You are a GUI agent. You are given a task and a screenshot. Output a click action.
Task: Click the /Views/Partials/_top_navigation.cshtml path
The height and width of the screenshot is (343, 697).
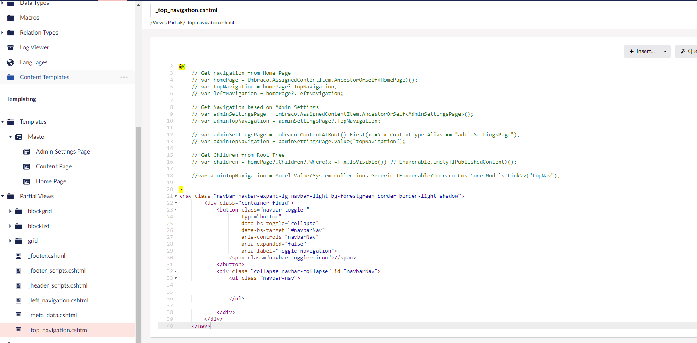pos(192,23)
